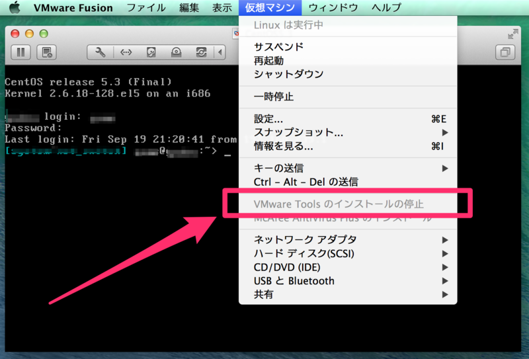Expand the ネットワーク アダプタ submenu
529x359 pixels.
[x=348, y=240]
